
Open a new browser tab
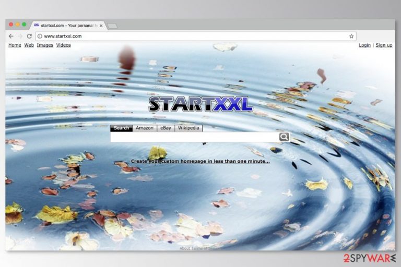click(112, 26)
